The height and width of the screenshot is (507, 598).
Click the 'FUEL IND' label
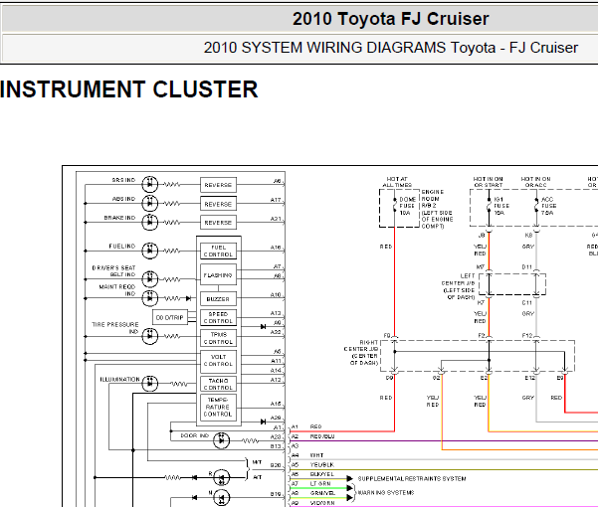(122, 247)
